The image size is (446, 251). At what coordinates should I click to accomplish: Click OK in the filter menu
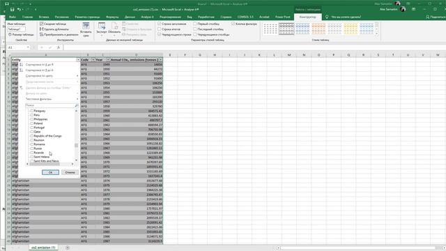tap(50, 172)
